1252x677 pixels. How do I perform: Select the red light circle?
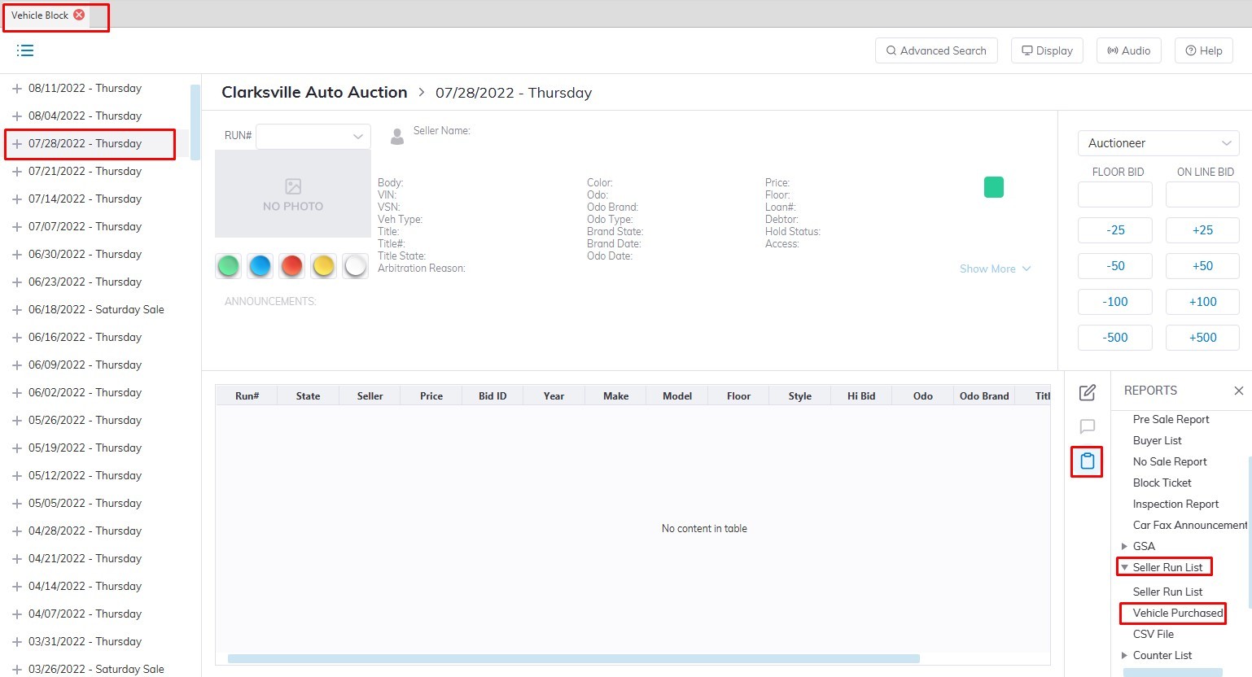coord(291,266)
